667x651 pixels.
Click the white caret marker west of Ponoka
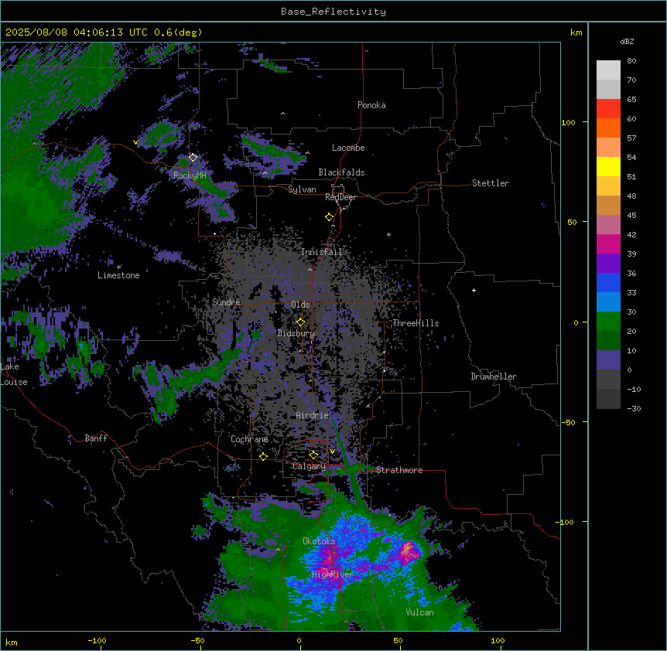tap(282, 114)
